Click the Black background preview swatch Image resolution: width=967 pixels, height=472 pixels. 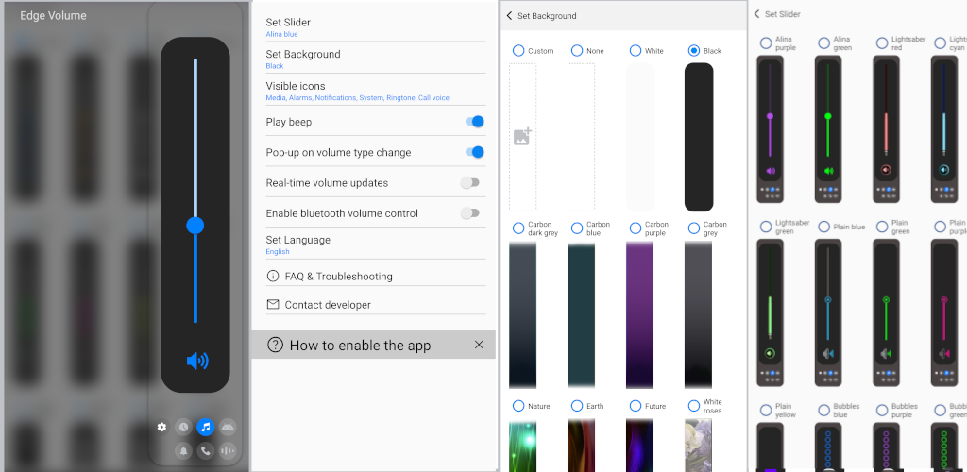tap(699, 137)
